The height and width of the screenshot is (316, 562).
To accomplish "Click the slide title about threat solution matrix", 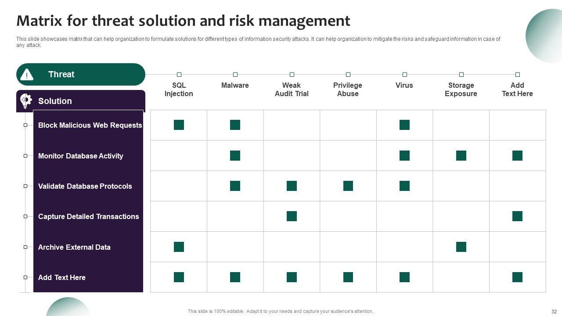I will pyautogui.click(x=183, y=21).
